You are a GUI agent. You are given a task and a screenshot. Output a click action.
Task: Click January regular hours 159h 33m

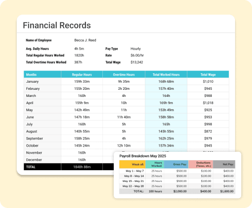click(x=82, y=81)
